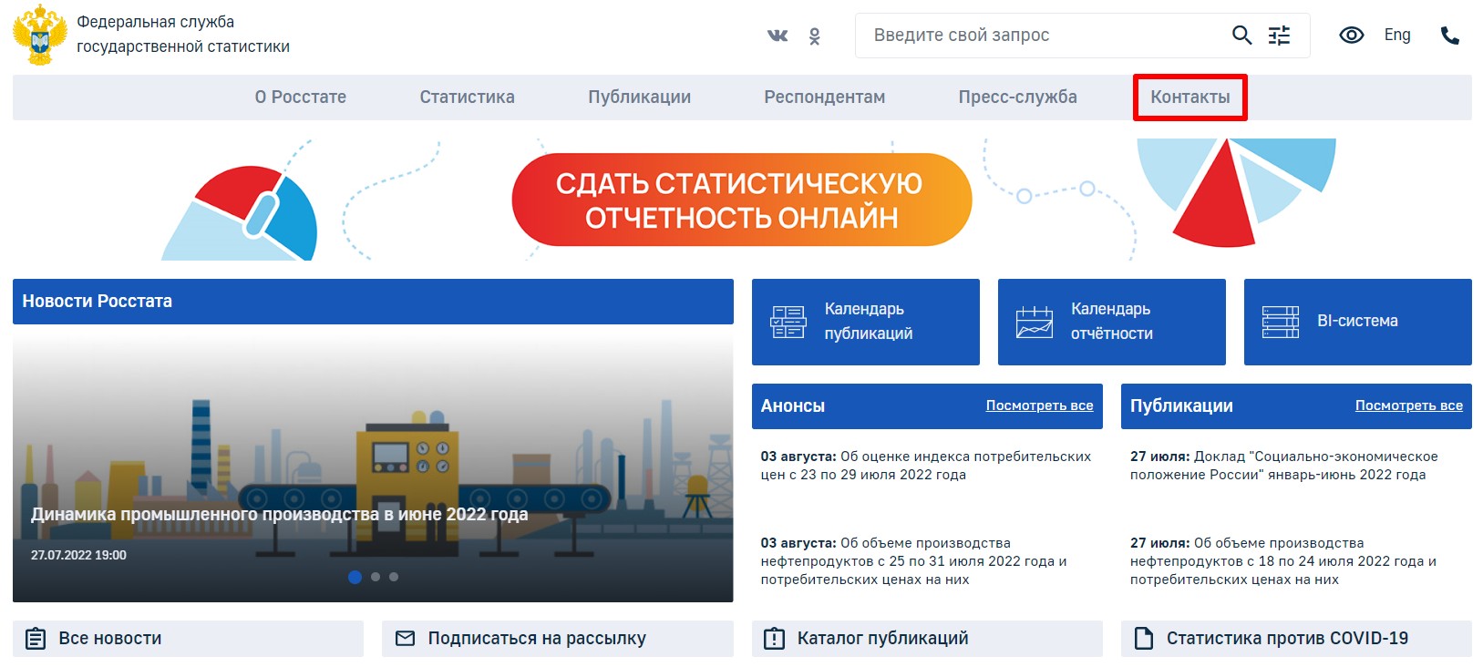1483x667 pixels.
Task: Click the phone handset icon
Action: tap(1450, 36)
